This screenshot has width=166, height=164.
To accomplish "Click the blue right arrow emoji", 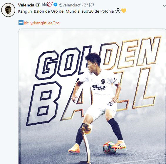I will 21,22.
